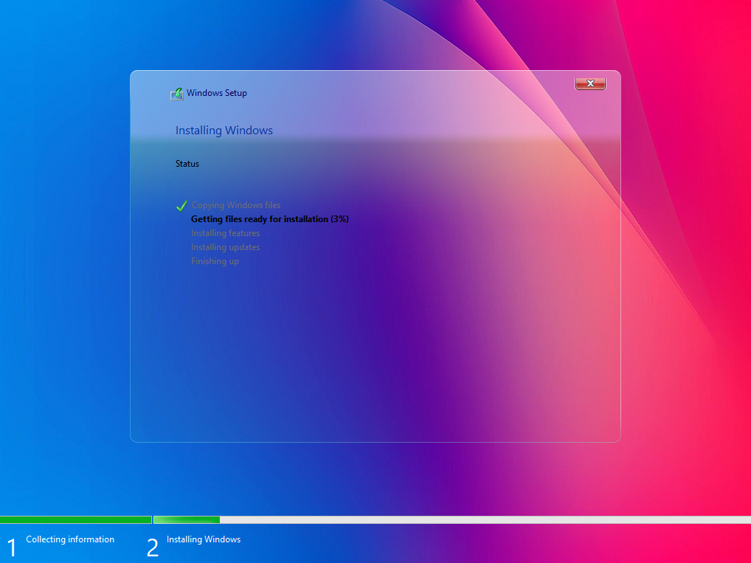The image size is (751, 563).
Task: Click the green checkmark beside Copying Windows files
Action: (181, 206)
